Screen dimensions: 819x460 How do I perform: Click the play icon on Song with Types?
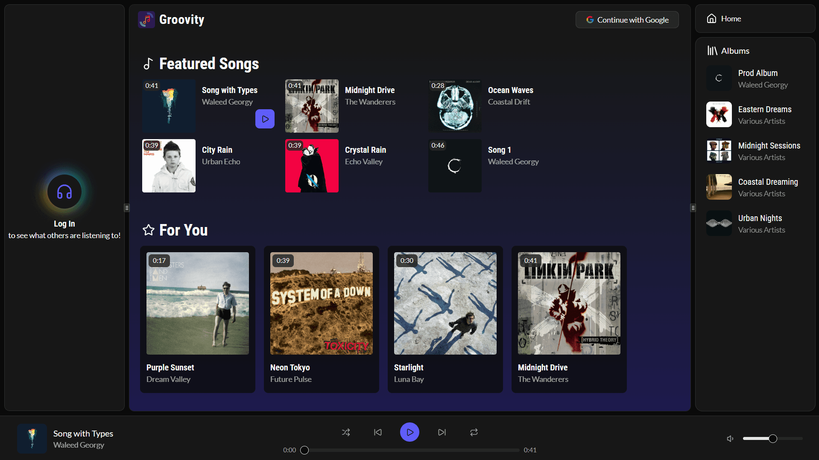tap(265, 119)
